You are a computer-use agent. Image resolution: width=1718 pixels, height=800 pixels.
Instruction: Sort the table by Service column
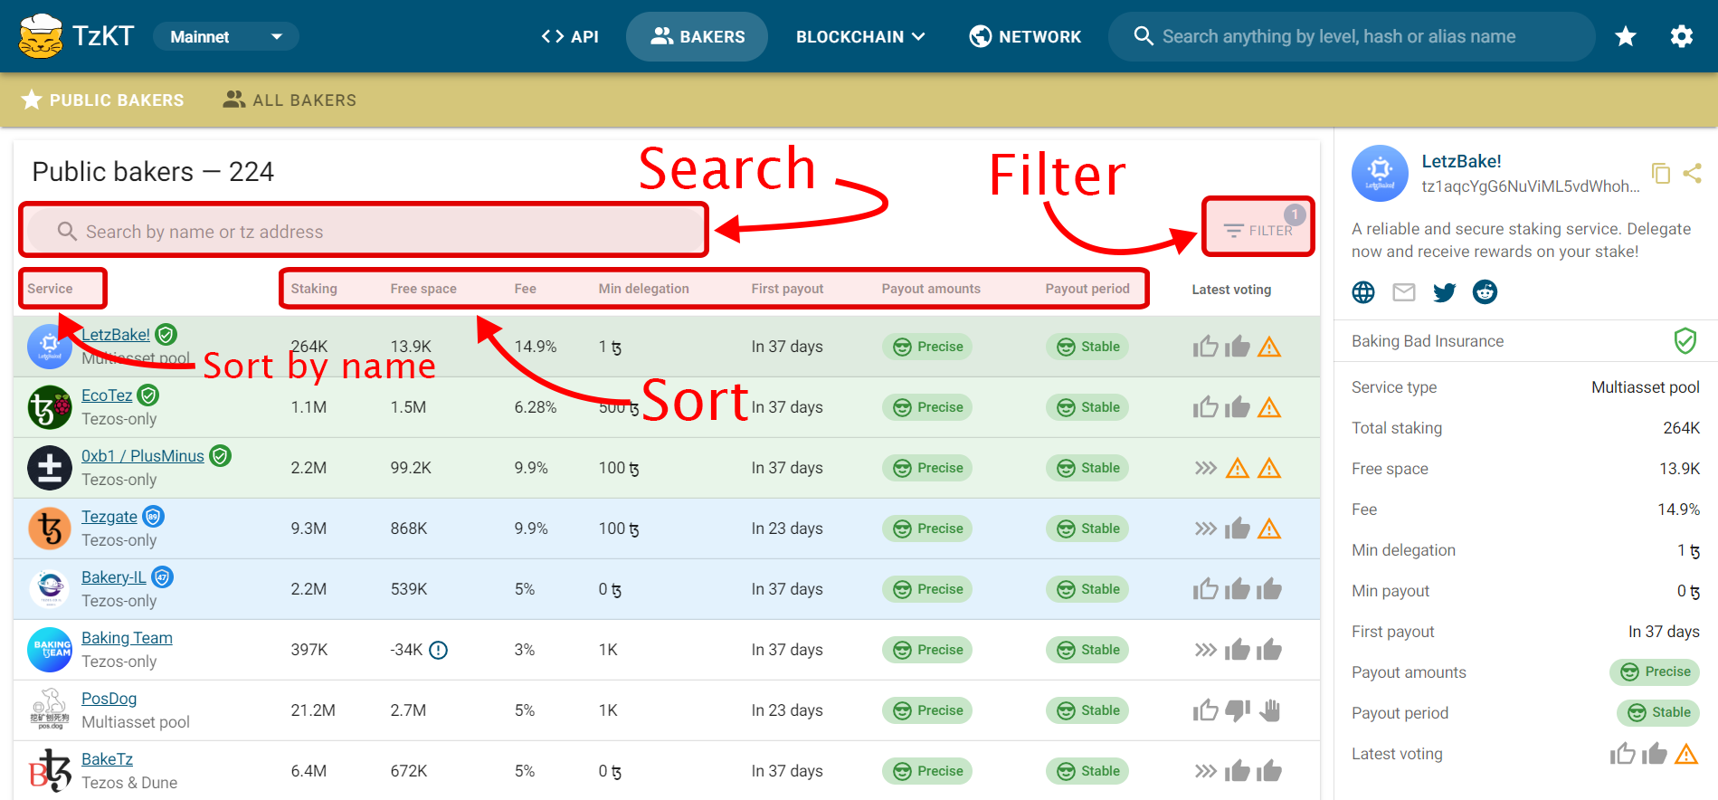pyautogui.click(x=50, y=289)
